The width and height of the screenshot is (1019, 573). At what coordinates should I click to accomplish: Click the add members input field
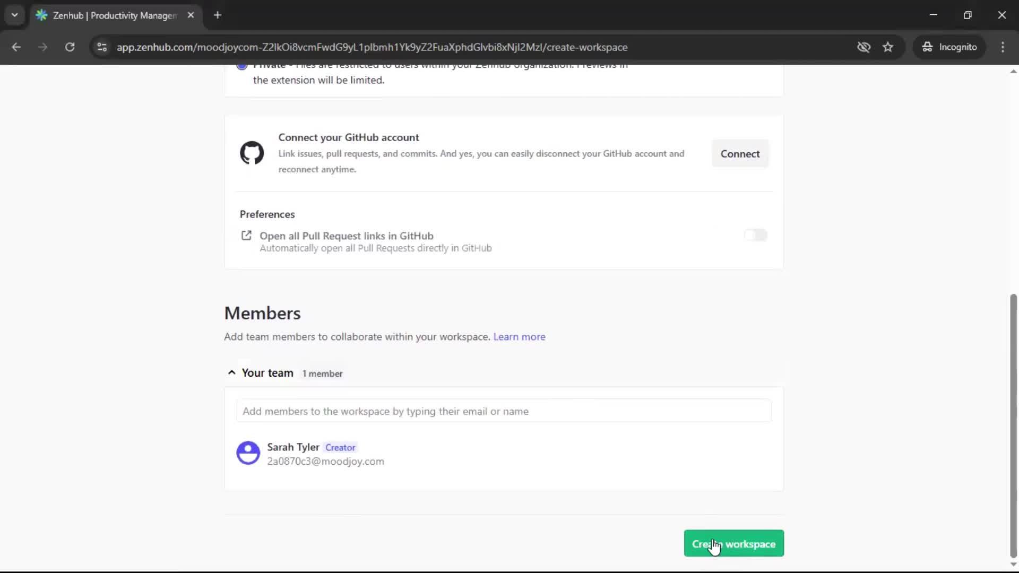503,411
